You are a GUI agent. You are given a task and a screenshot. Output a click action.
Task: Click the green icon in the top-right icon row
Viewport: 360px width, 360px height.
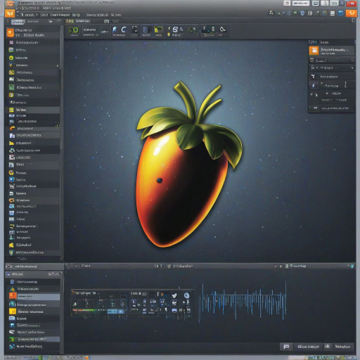295,13
